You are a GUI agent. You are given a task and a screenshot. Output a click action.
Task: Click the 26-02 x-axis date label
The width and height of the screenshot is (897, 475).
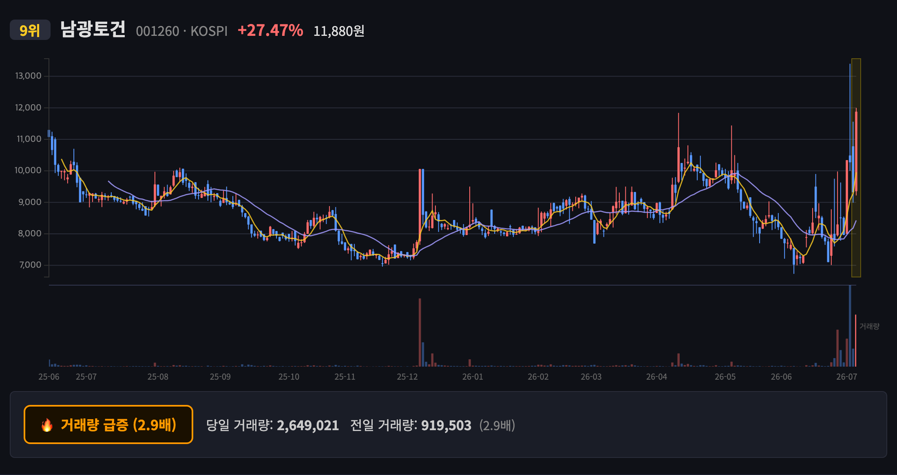click(538, 377)
